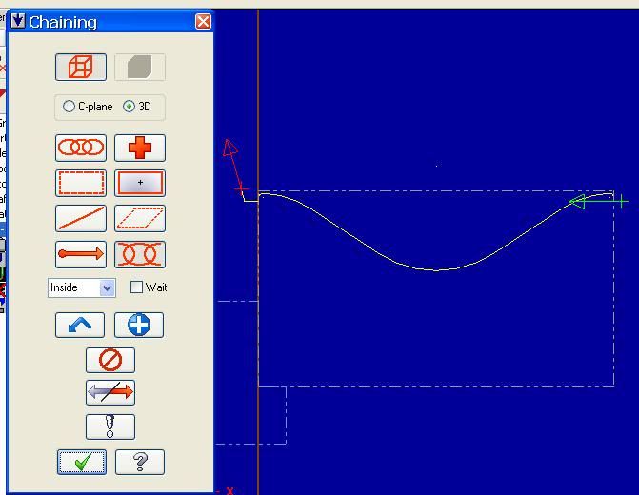Select the Chain linked-loops tool
Image resolution: width=639 pixels, height=495 pixels.
(81, 148)
